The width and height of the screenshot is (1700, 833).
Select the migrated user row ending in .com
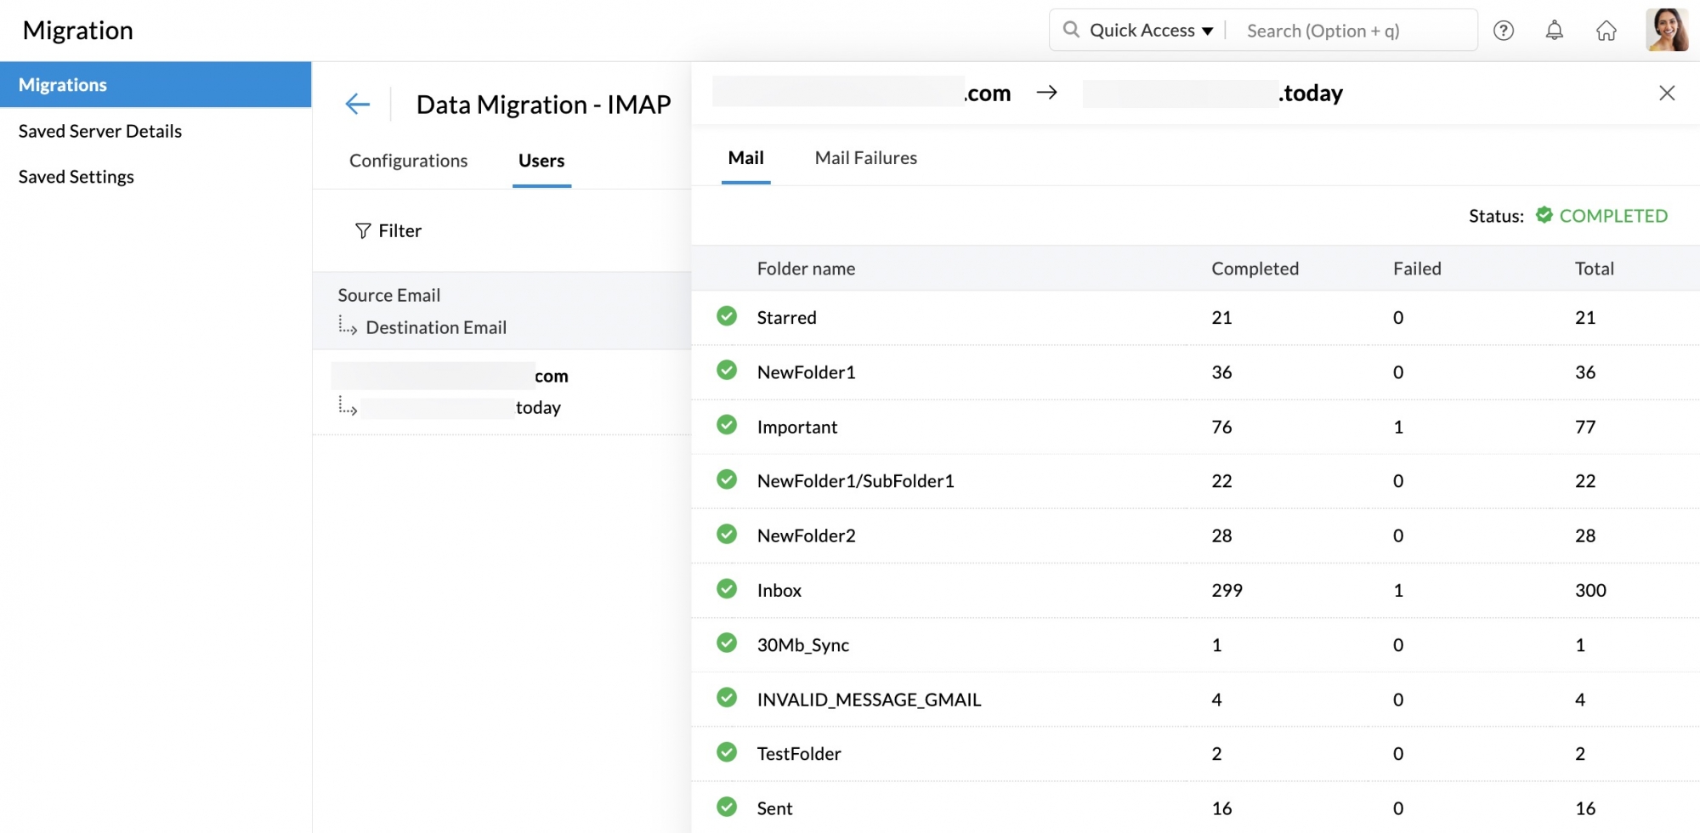(x=501, y=391)
